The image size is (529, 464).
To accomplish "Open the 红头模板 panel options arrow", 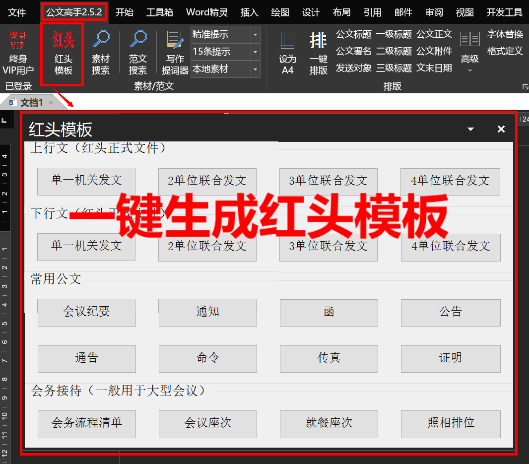I will (x=470, y=130).
